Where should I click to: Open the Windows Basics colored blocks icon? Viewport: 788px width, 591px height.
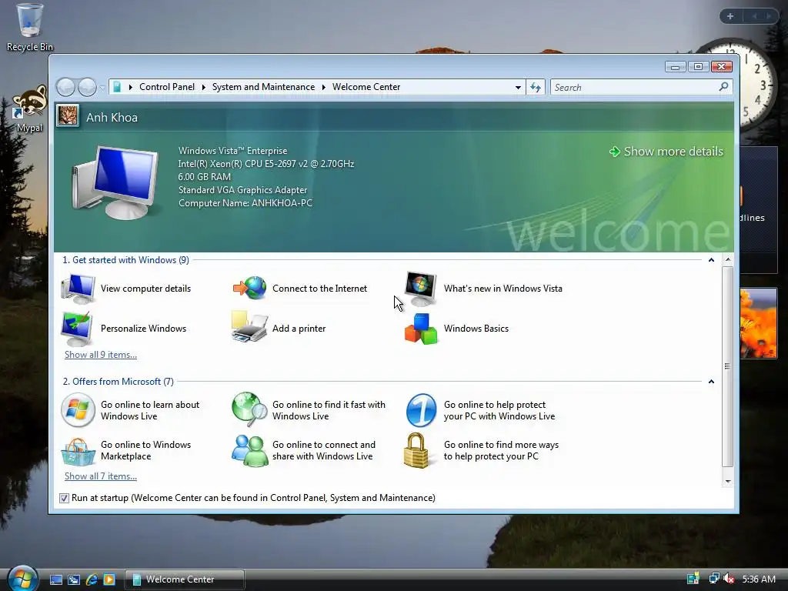click(421, 329)
